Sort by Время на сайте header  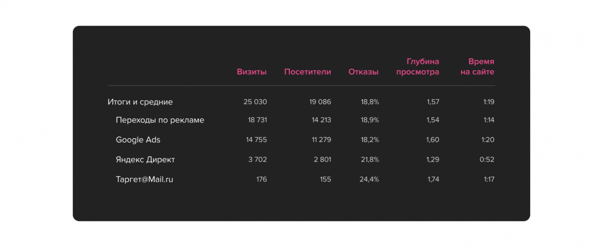477,67
